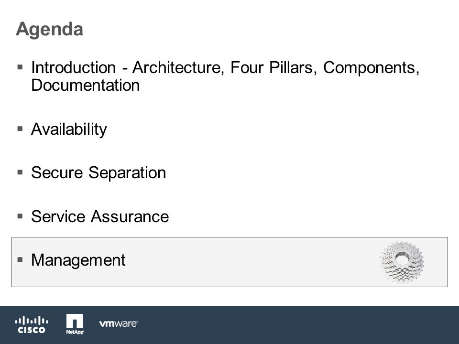This screenshot has width=459, height=344.
Task: Select the Management agenda item text
Action: coord(78,260)
